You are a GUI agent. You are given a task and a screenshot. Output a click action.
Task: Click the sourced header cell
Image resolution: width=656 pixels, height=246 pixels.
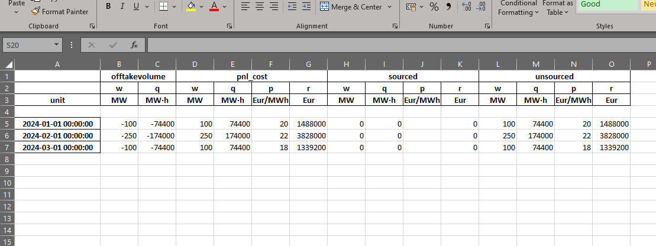pyautogui.click(x=403, y=76)
